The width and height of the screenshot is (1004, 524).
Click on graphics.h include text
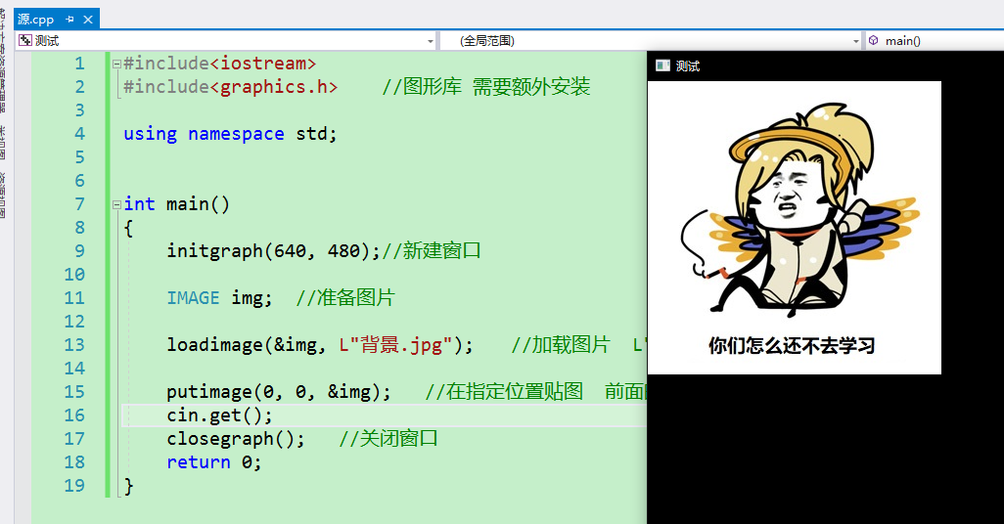[273, 86]
